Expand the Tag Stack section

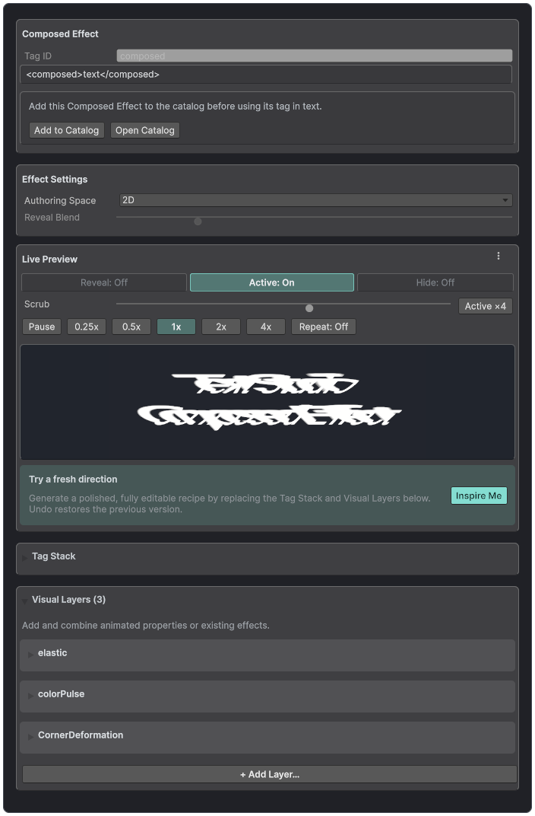point(25,557)
